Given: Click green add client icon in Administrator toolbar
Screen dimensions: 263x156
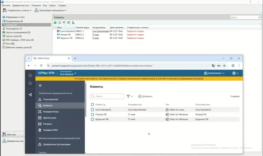Looking at the screenshot, I should (x=55, y=23).
